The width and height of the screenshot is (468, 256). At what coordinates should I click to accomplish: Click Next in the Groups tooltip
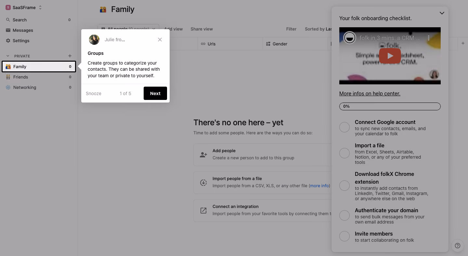point(155,93)
